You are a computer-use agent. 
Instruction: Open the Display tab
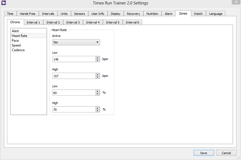(115, 14)
